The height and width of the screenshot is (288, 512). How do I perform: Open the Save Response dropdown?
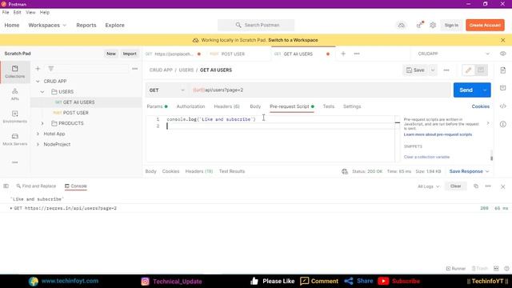[x=470, y=171]
